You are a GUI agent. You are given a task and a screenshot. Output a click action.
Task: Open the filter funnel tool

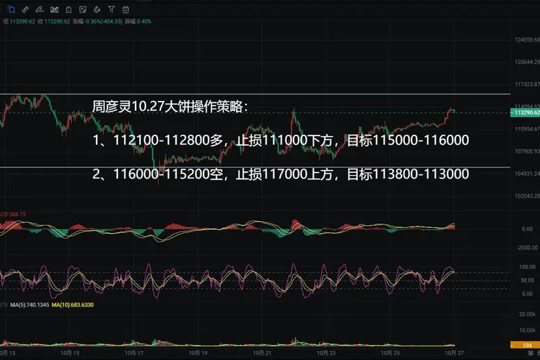point(112,10)
